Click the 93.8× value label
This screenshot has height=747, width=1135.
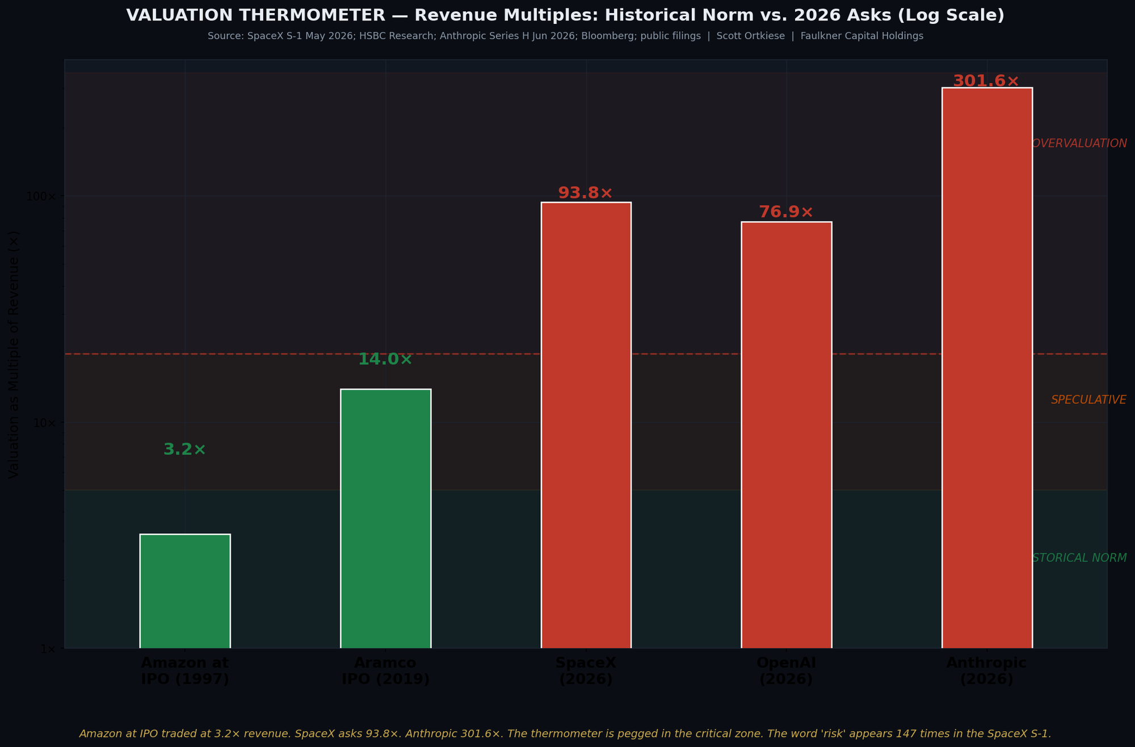pyautogui.click(x=586, y=193)
